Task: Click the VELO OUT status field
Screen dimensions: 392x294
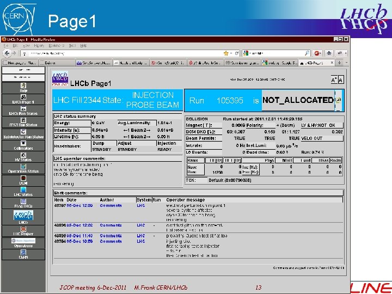Action: (322, 138)
